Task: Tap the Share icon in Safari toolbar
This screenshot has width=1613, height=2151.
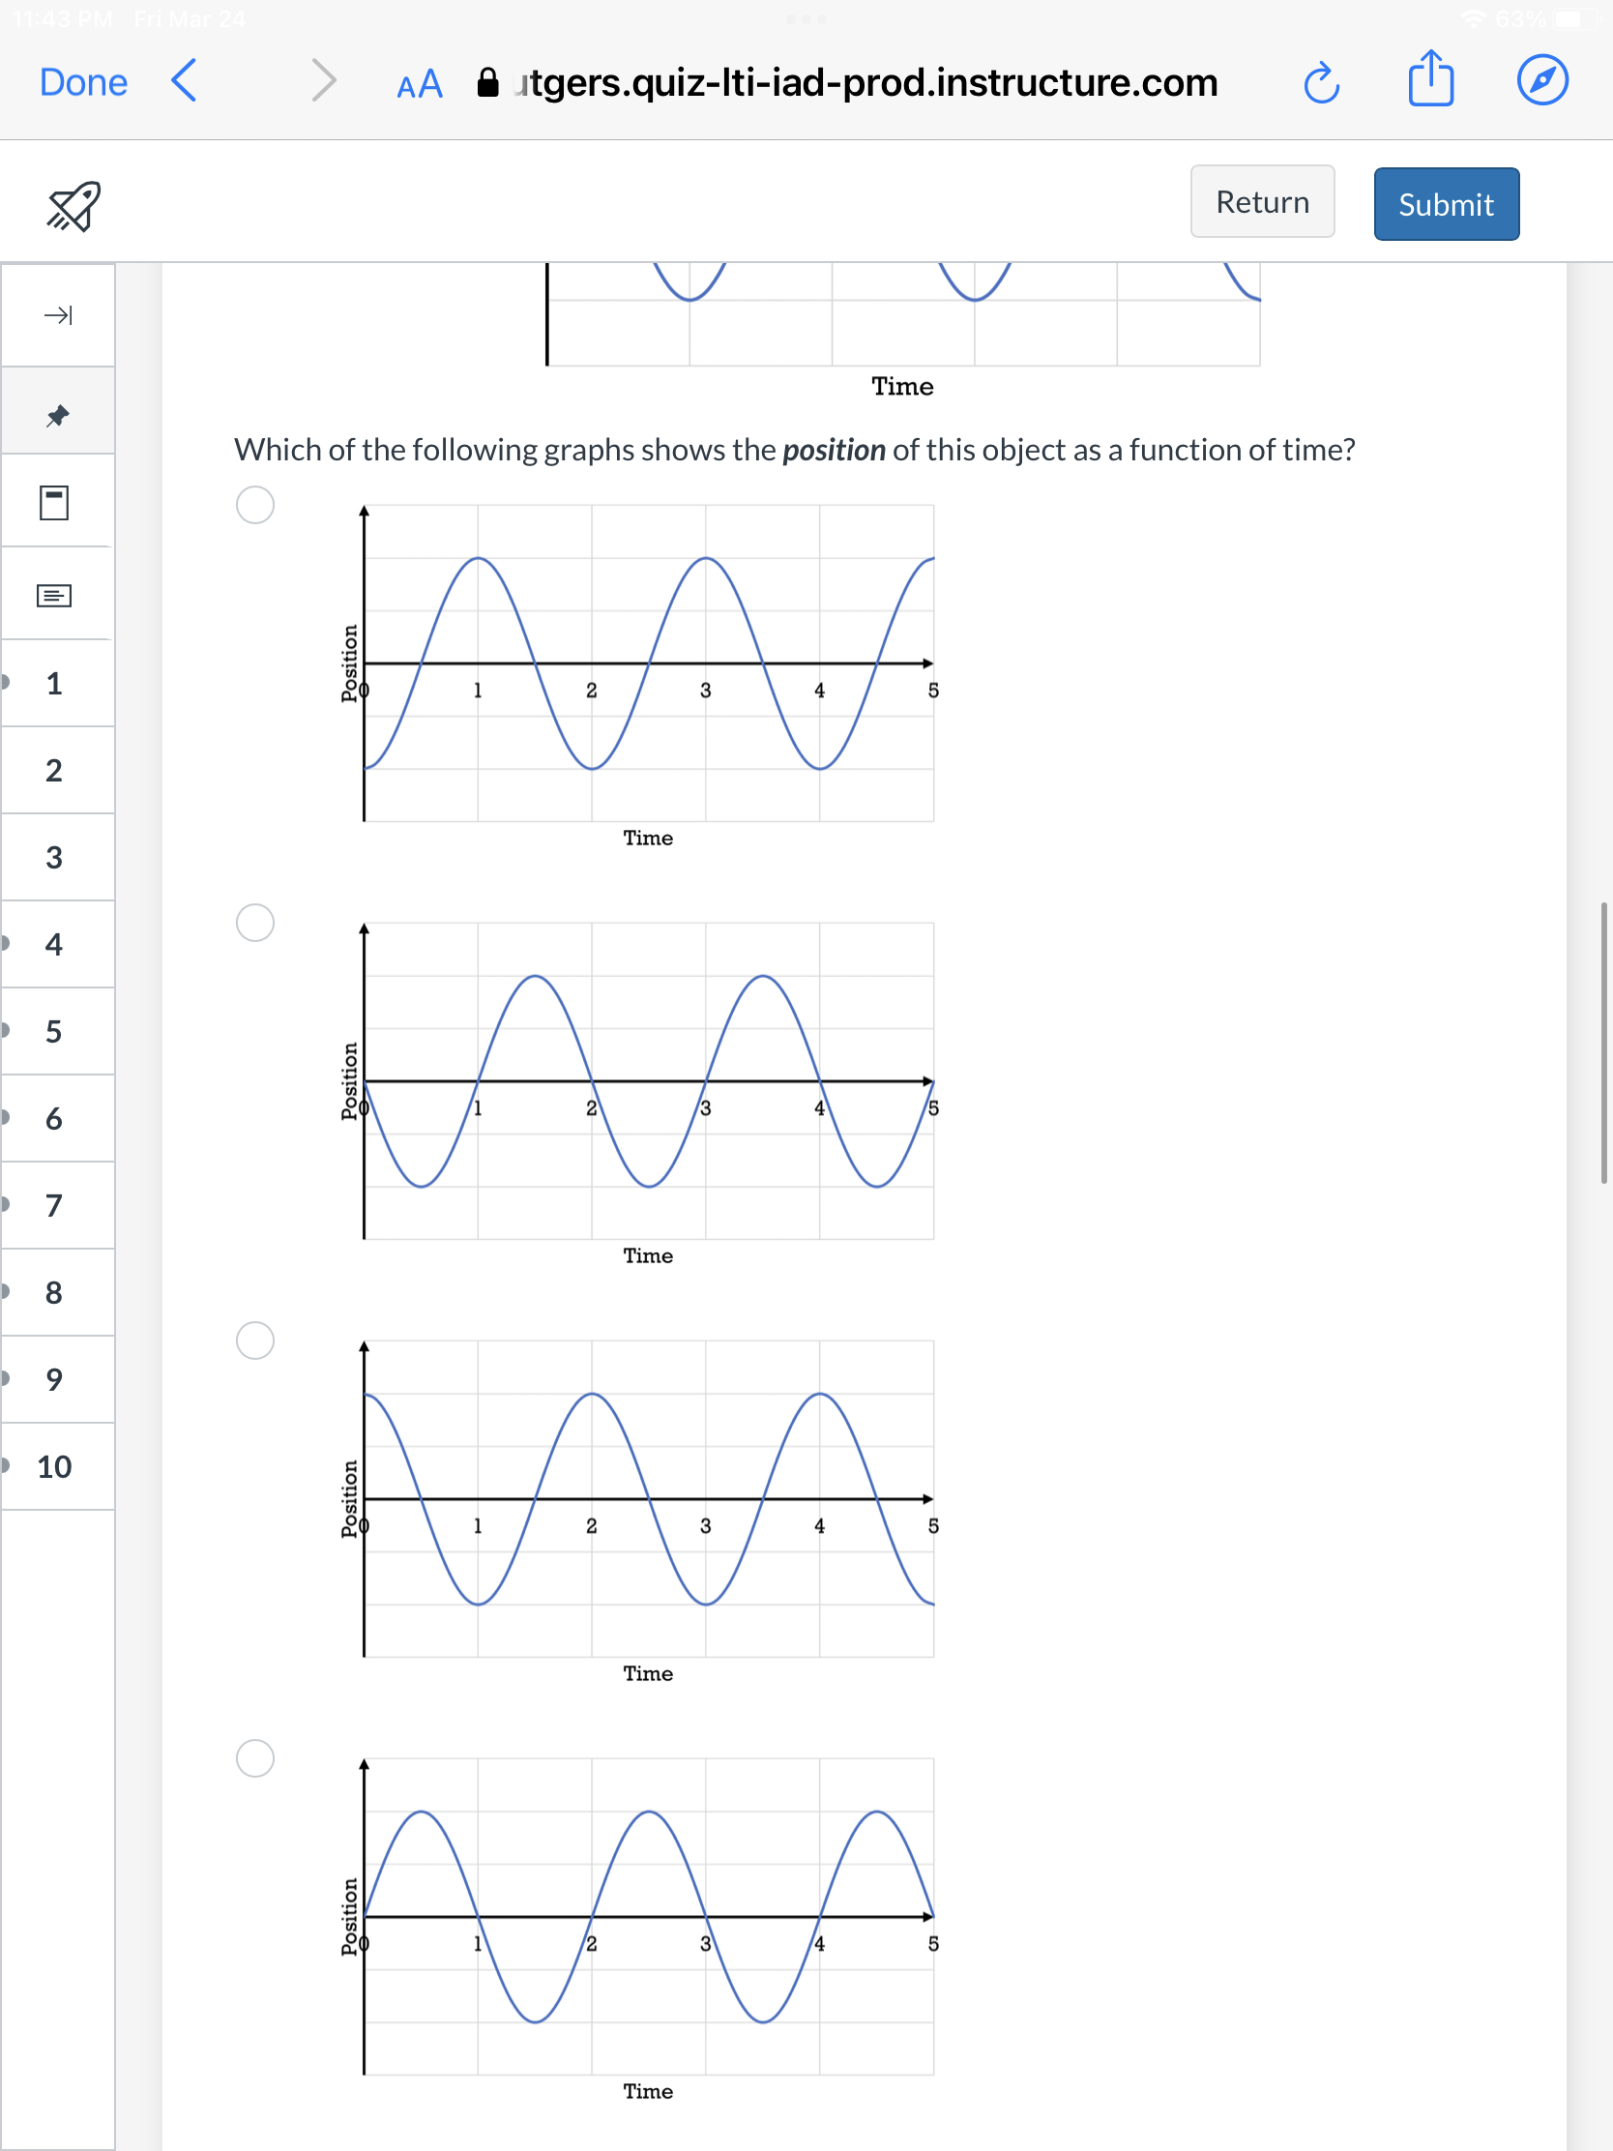Action: (1429, 80)
